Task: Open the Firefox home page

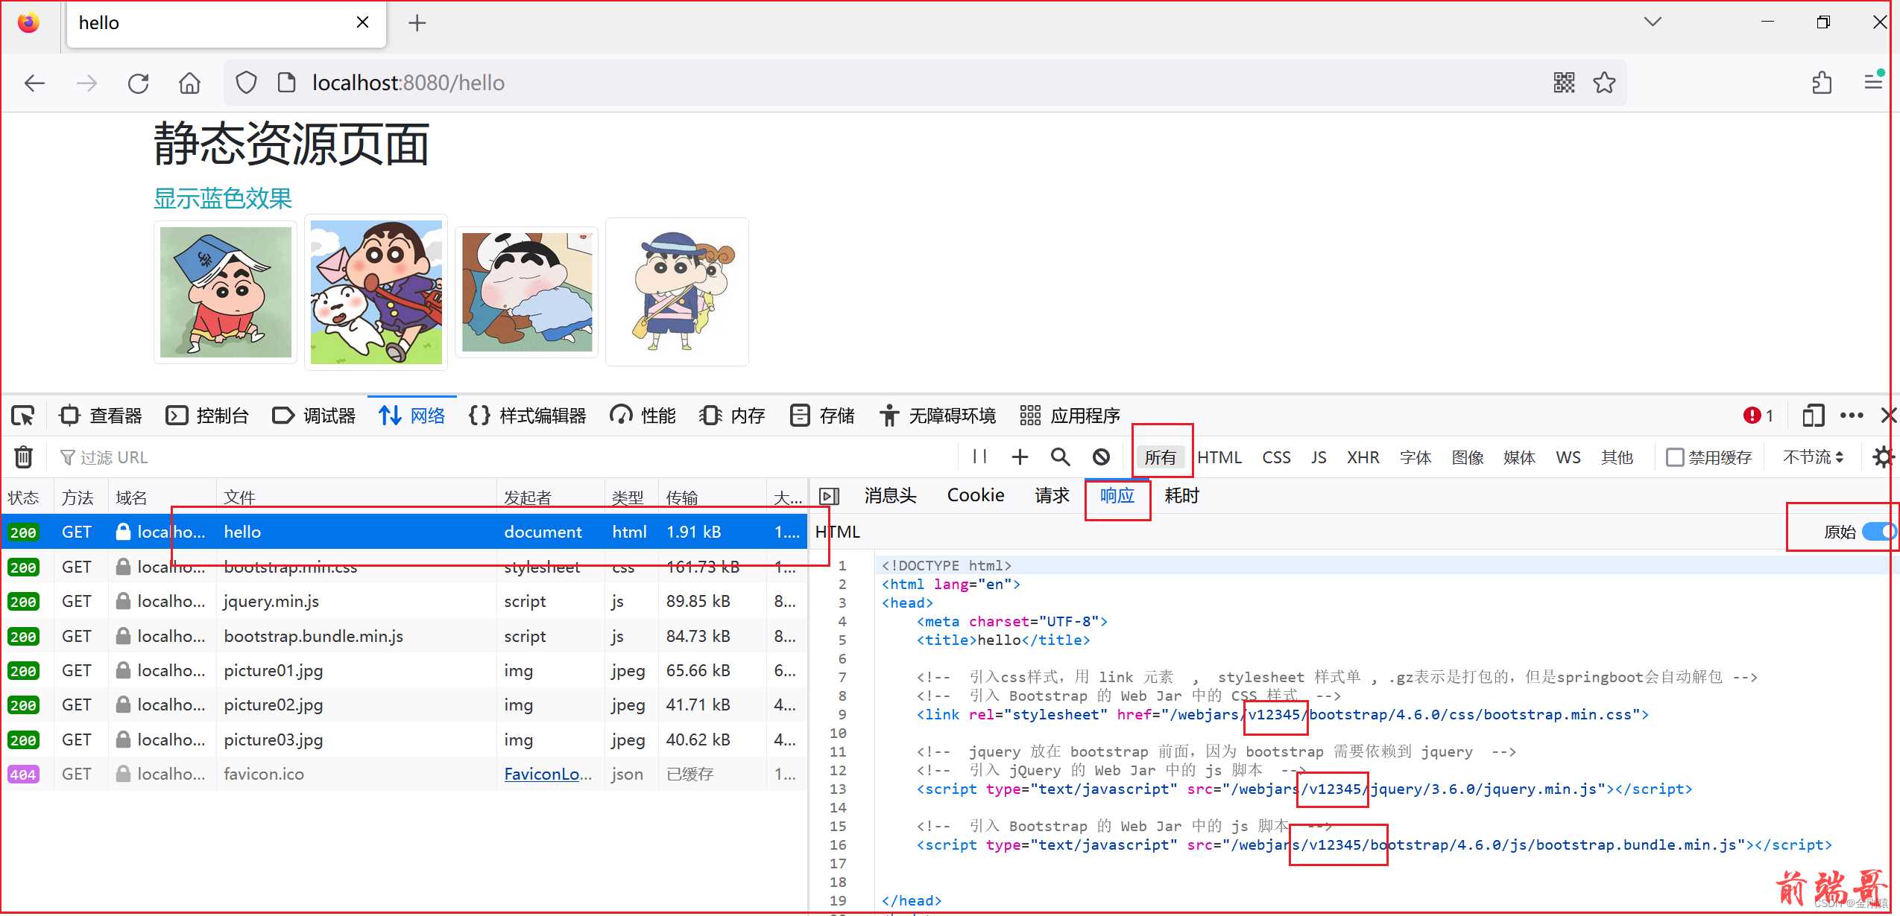Action: pos(189,83)
